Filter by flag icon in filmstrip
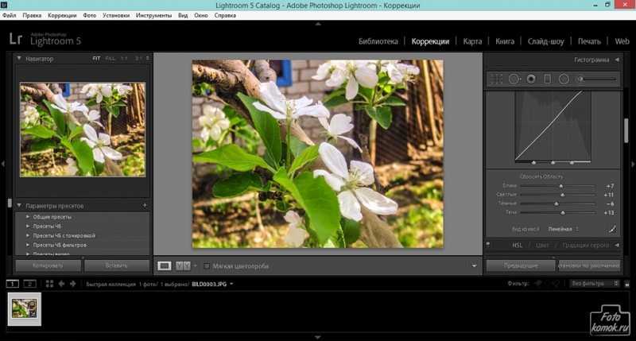 [x=539, y=284]
